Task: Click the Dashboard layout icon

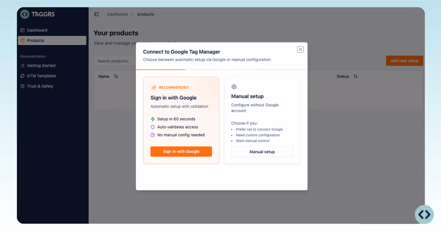Action: (23, 30)
